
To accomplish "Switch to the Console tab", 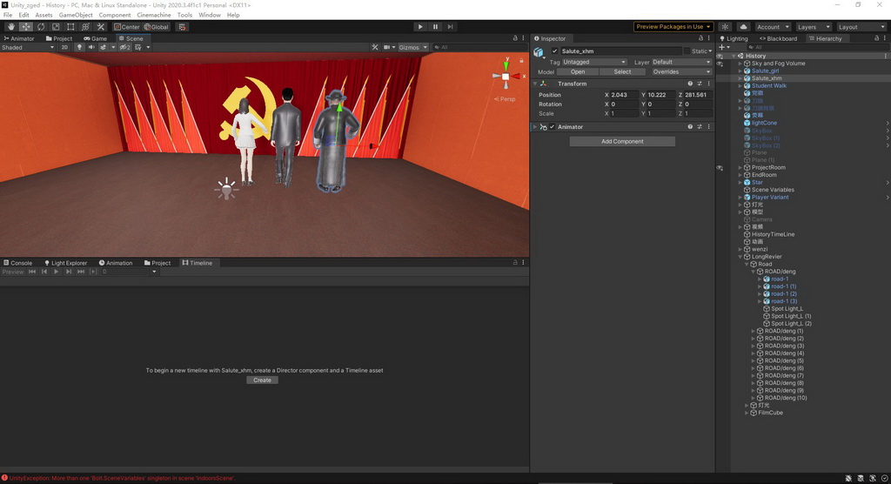I will point(18,263).
